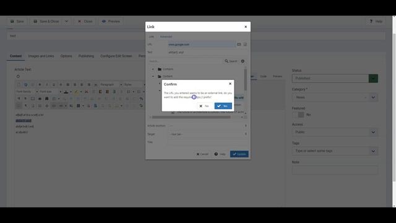Toggle the Featured switch
This screenshot has height=223, width=396.
[x=298, y=115]
